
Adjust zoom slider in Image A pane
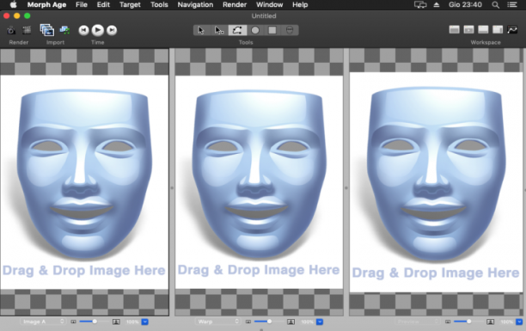pyautogui.click(x=95, y=322)
